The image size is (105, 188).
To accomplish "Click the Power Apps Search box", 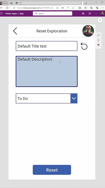I will pyautogui.click(x=52, y=14).
